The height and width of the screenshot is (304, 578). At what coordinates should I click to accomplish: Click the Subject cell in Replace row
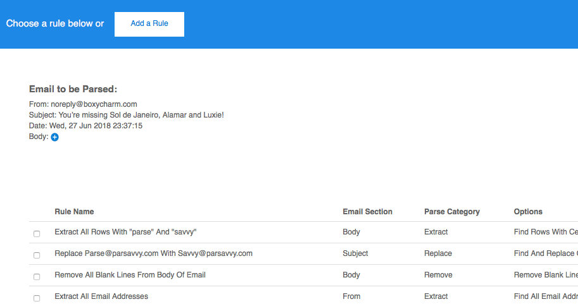pyautogui.click(x=355, y=253)
